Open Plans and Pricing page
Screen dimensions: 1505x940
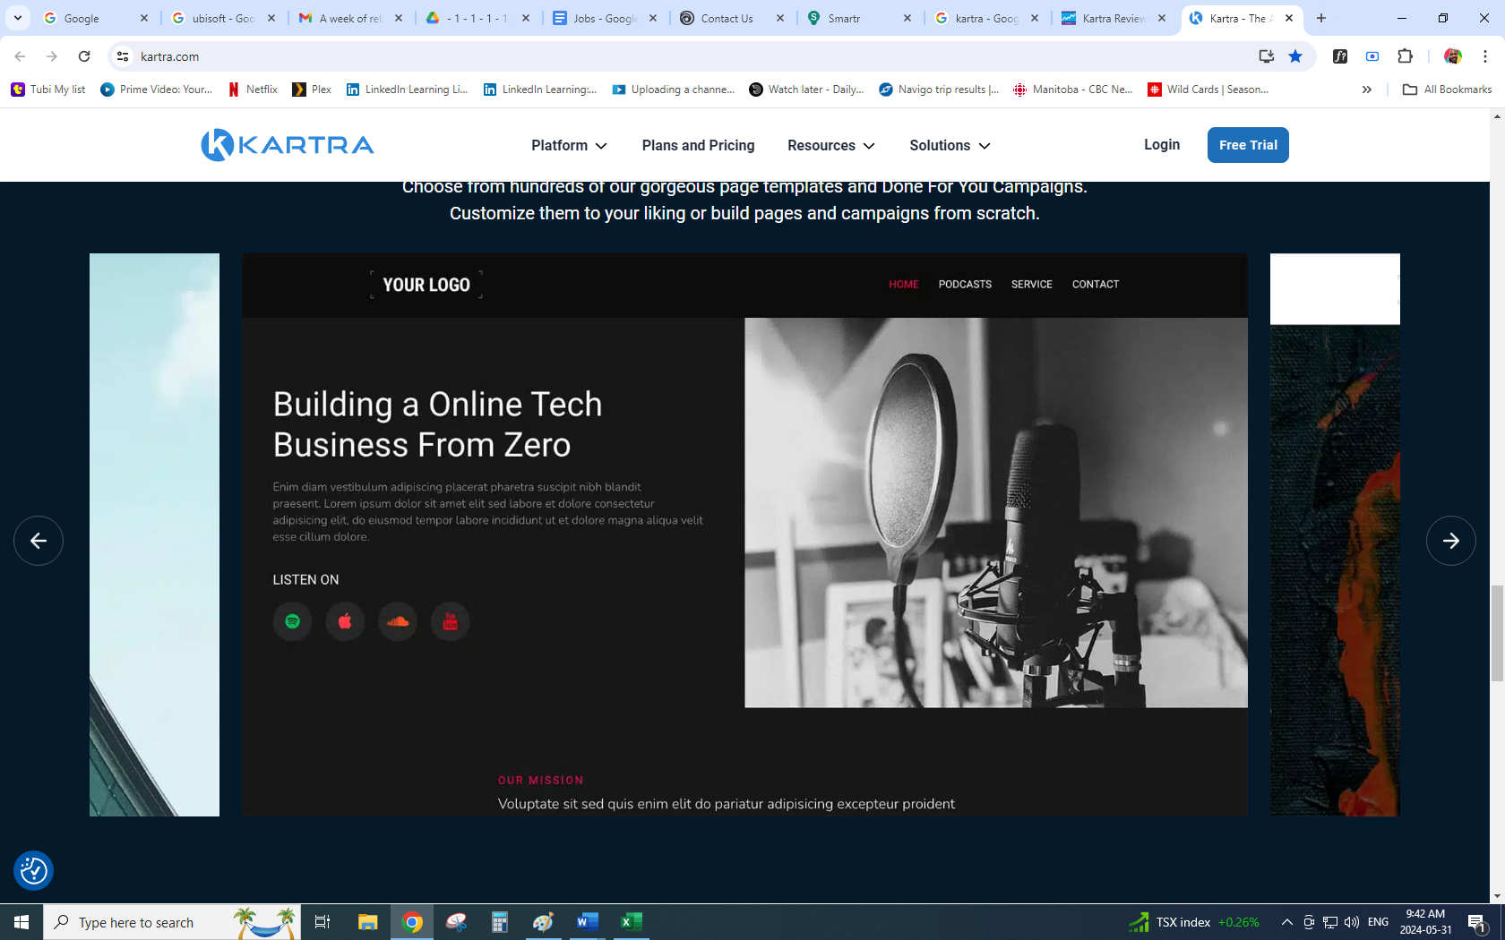[698, 145]
